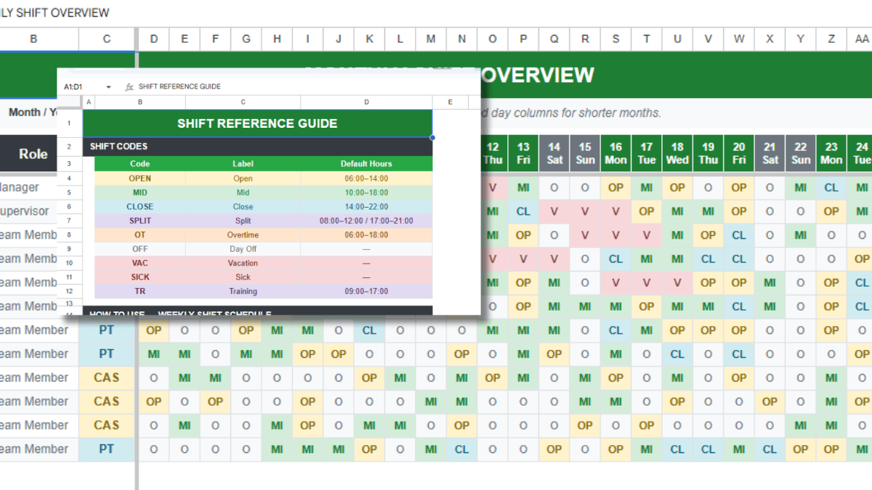Select the blue CL cell under 23 Mon
This screenshot has height=490, width=872.
coord(831,187)
